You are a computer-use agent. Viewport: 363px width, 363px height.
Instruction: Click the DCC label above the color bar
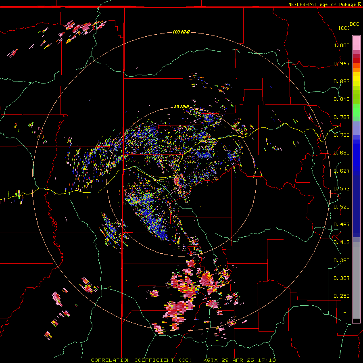pos(354,24)
